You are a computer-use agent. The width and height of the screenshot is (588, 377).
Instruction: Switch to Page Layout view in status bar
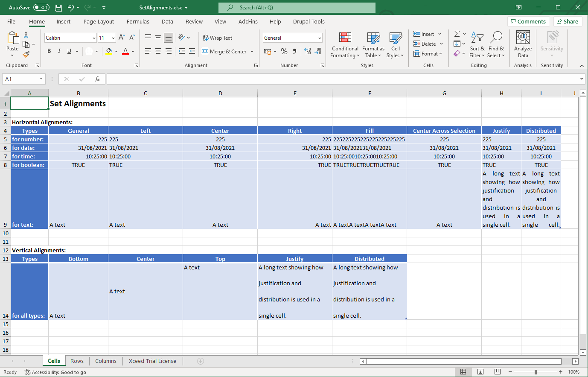click(x=480, y=372)
